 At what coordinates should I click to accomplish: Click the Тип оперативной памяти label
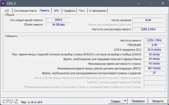tap(26, 20)
